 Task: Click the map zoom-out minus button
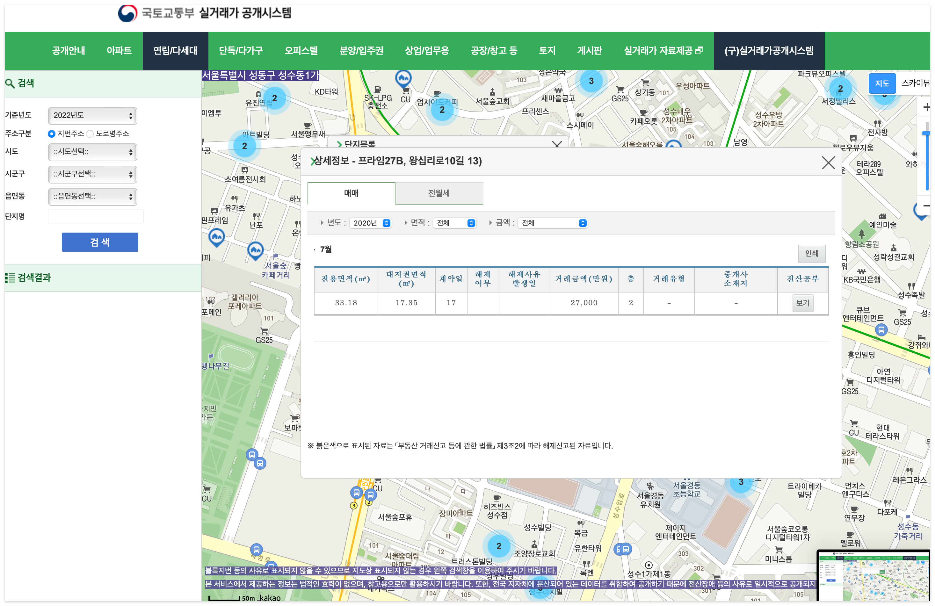(926, 206)
